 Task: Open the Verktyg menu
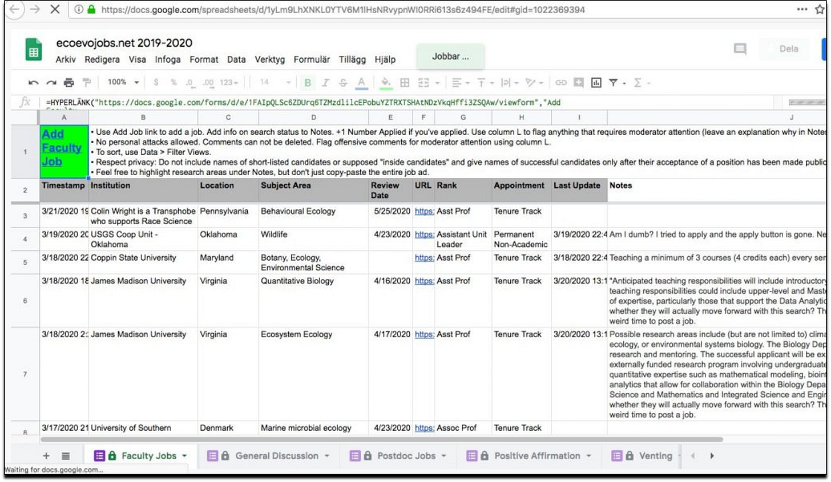pos(269,59)
